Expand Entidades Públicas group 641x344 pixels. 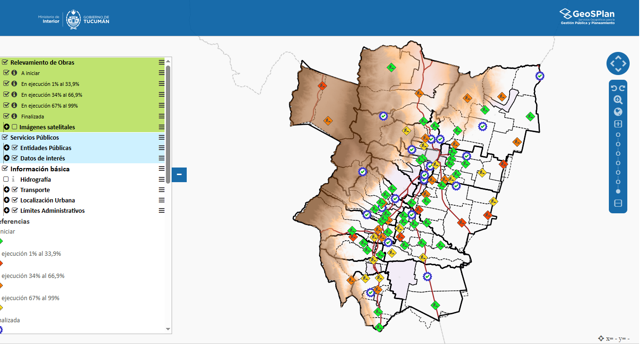point(7,148)
